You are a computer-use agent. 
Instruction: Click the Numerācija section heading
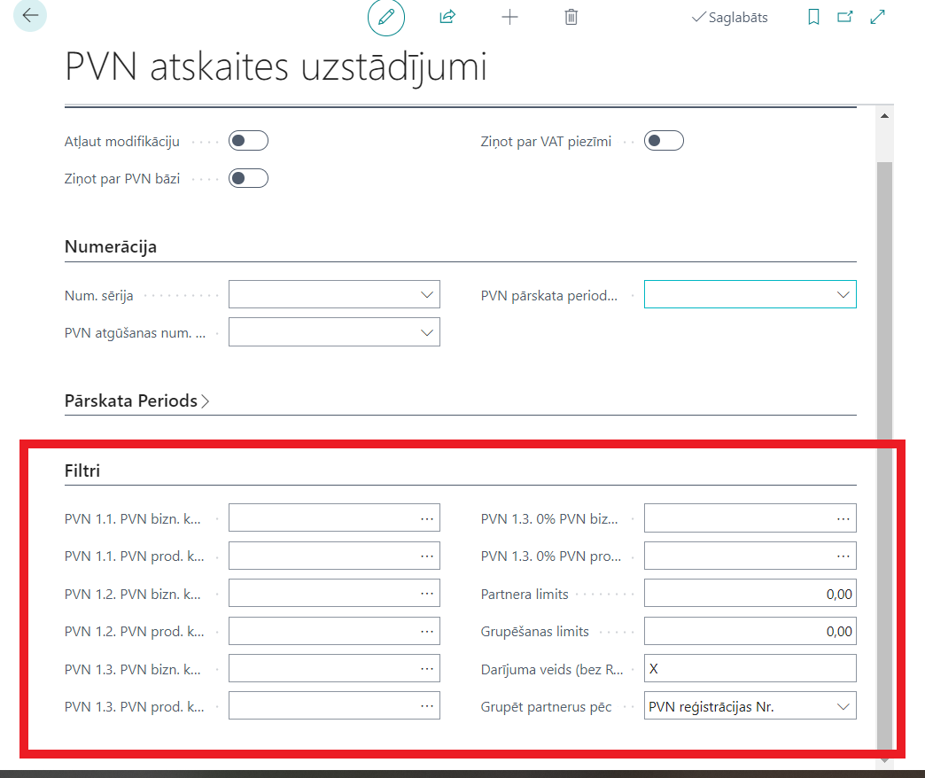(x=111, y=247)
